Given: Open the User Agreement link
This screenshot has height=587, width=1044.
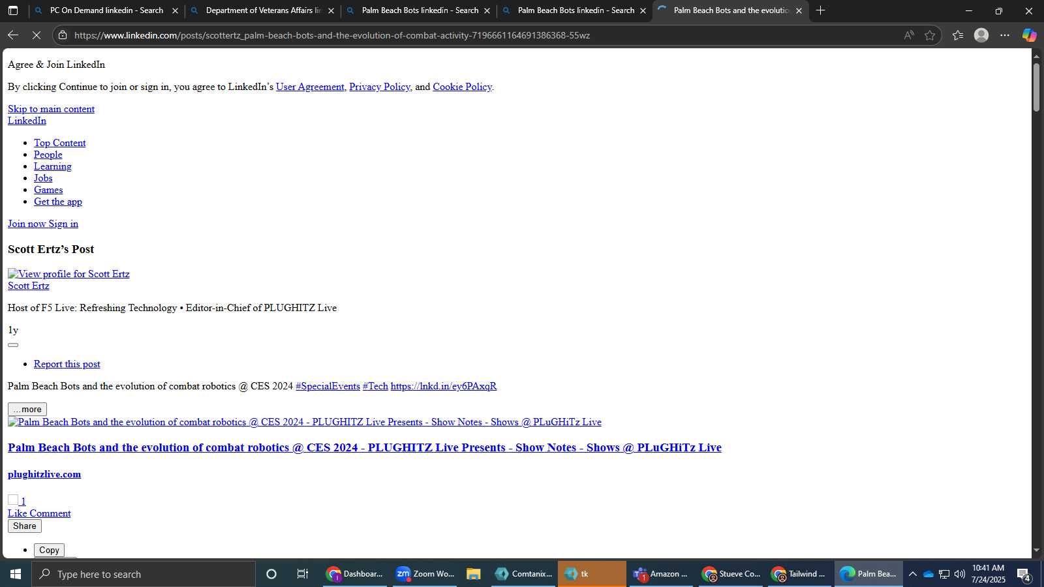Looking at the screenshot, I should click(x=310, y=87).
